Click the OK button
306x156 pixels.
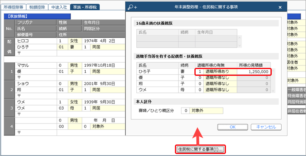[233, 127]
